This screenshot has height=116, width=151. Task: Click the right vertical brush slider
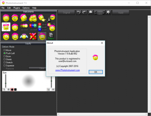click(x=51, y=82)
